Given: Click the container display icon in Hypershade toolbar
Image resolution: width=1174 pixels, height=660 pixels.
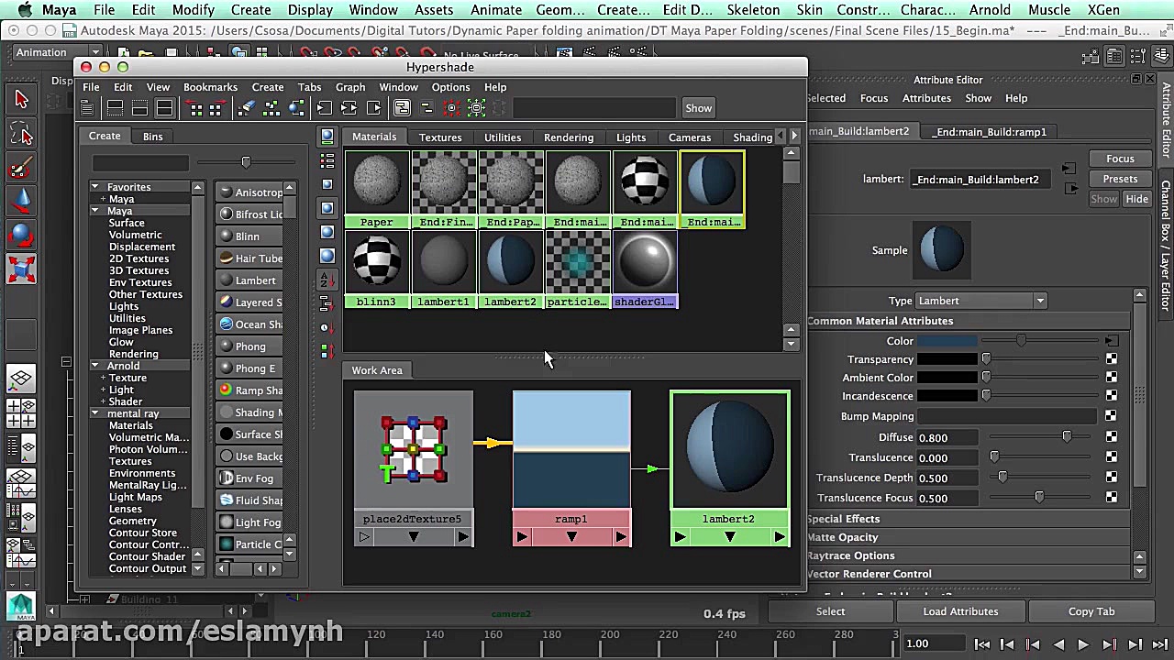Looking at the screenshot, I should (402, 108).
